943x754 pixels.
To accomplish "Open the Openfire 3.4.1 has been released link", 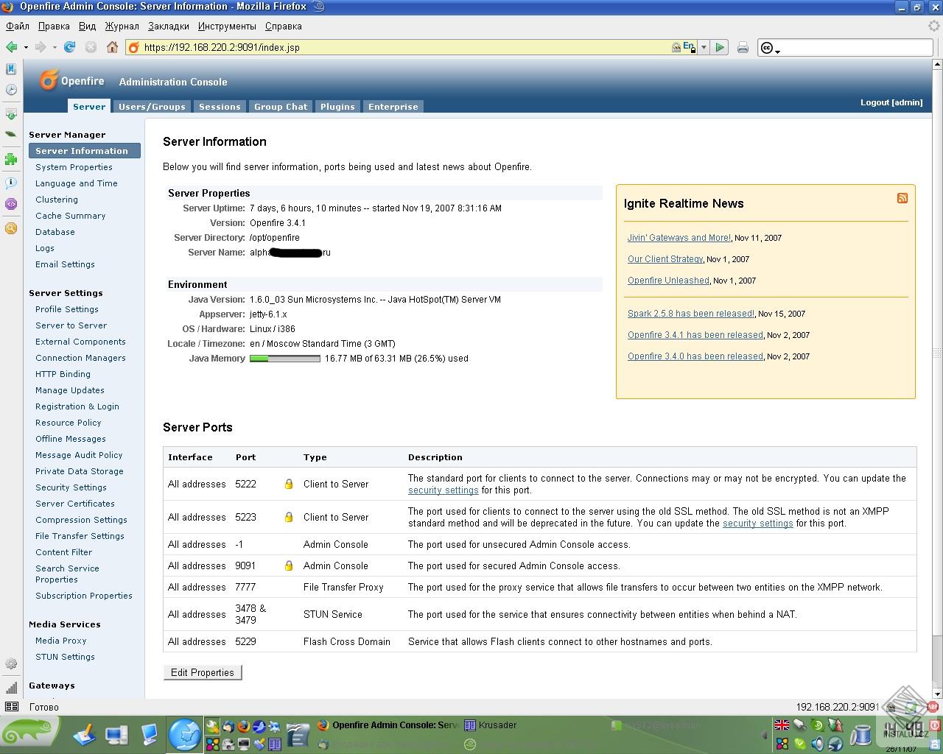I will (695, 335).
